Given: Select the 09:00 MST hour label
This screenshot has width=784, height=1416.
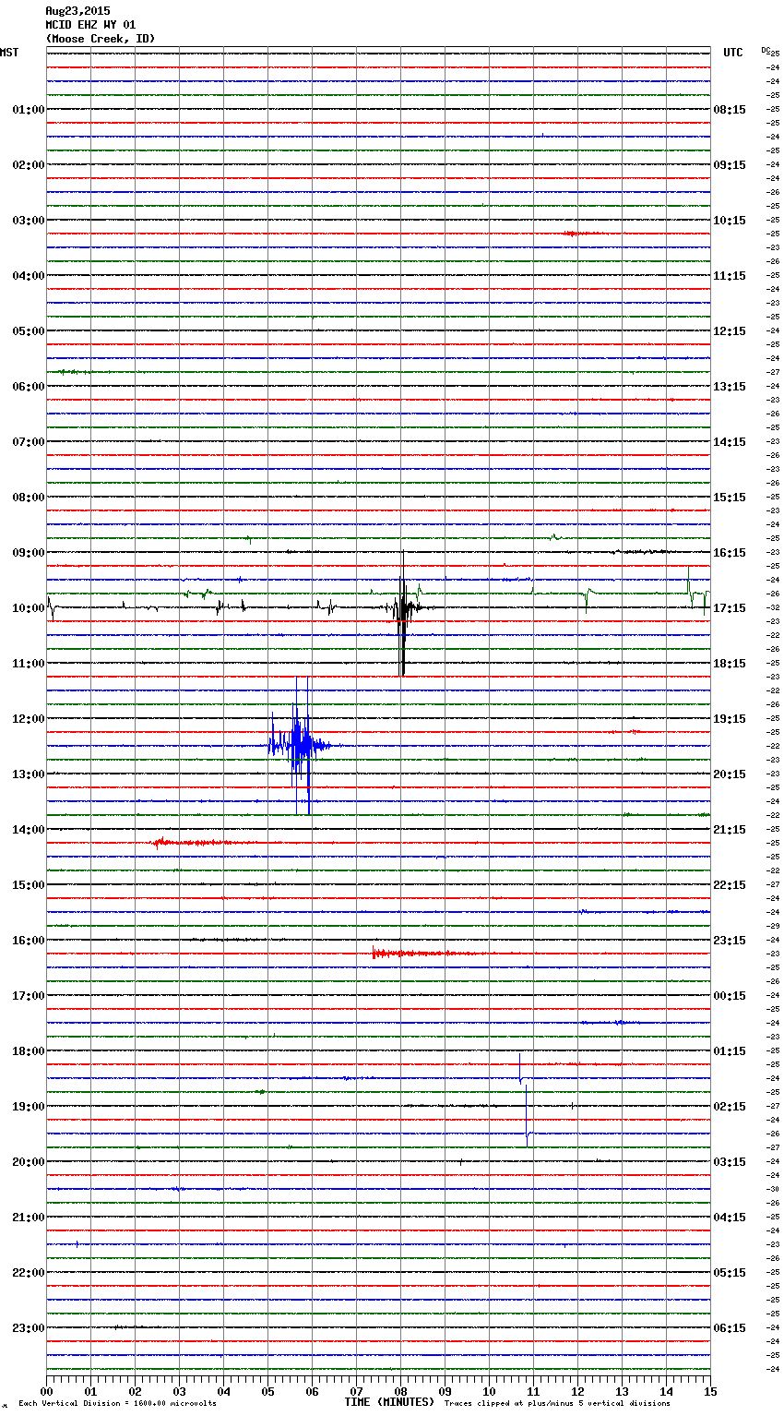Looking at the screenshot, I should click(28, 553).
